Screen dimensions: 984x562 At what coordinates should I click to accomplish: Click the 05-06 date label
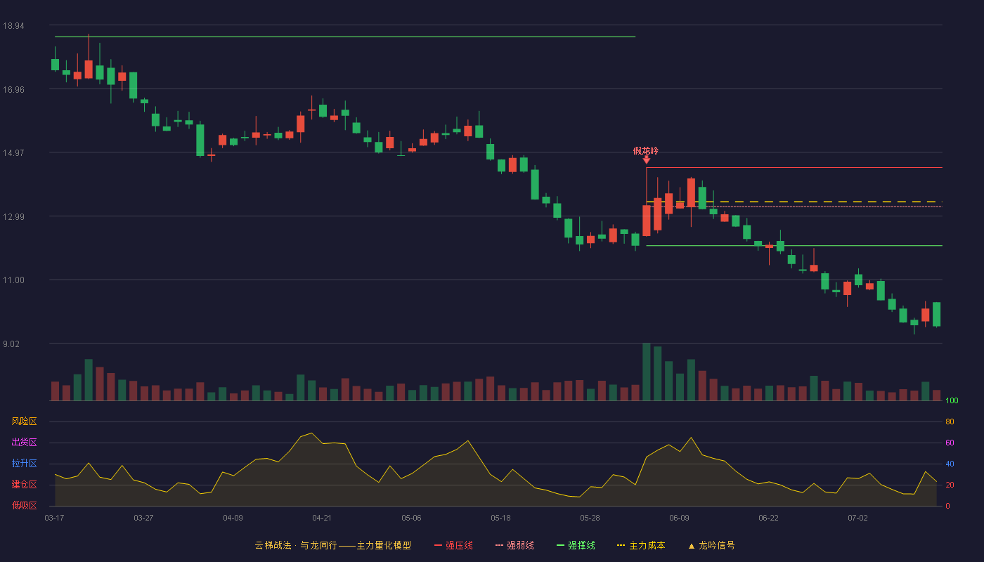(411, 518)
